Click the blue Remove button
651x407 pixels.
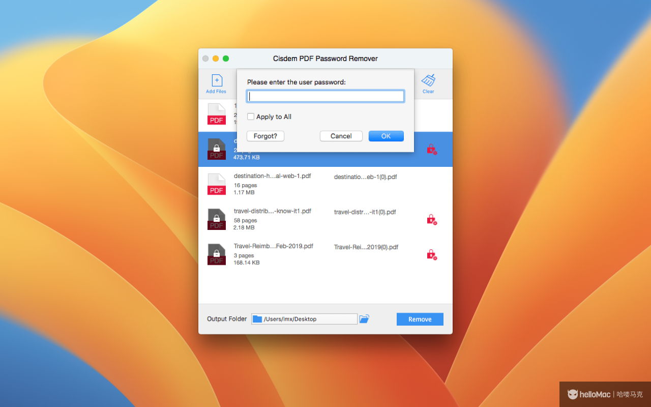point(420,319)
